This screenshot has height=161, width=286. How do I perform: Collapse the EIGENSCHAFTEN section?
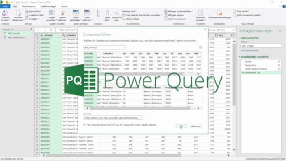pos(239,38)
